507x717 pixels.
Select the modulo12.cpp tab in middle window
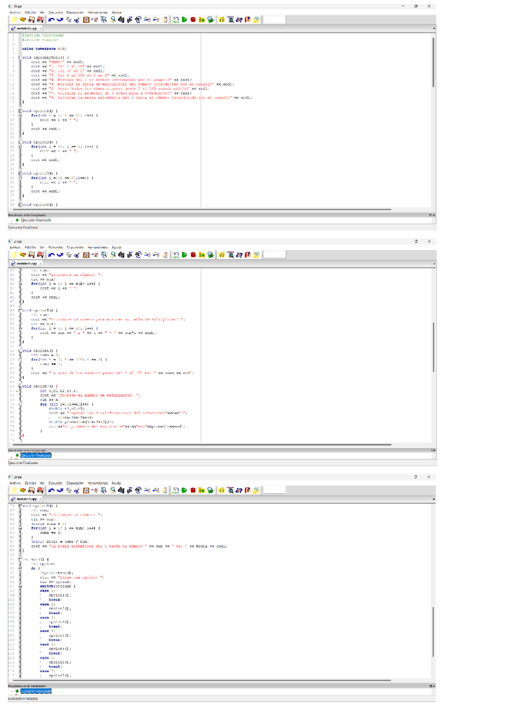pos(27,264)
